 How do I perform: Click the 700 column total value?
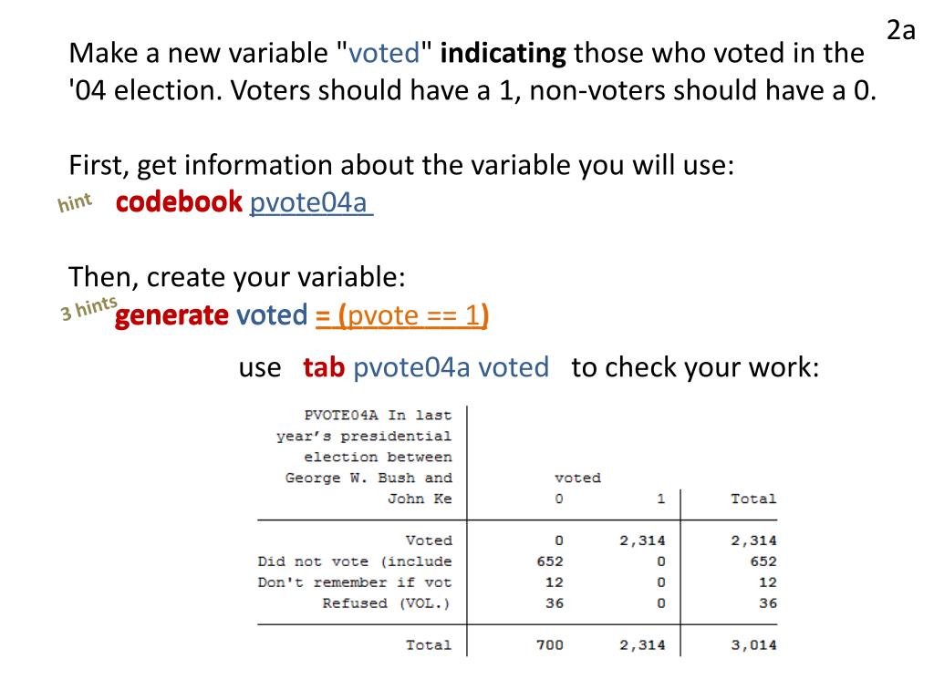[549, 645]
